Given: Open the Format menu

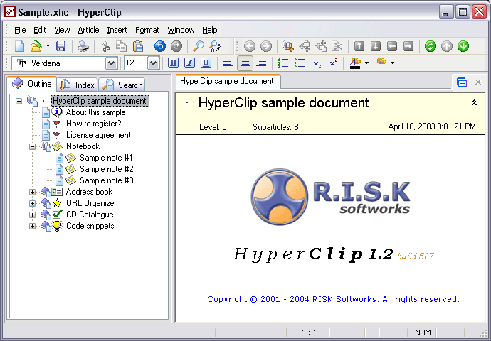Looking at the screenshot, I should tap(147, 30).
